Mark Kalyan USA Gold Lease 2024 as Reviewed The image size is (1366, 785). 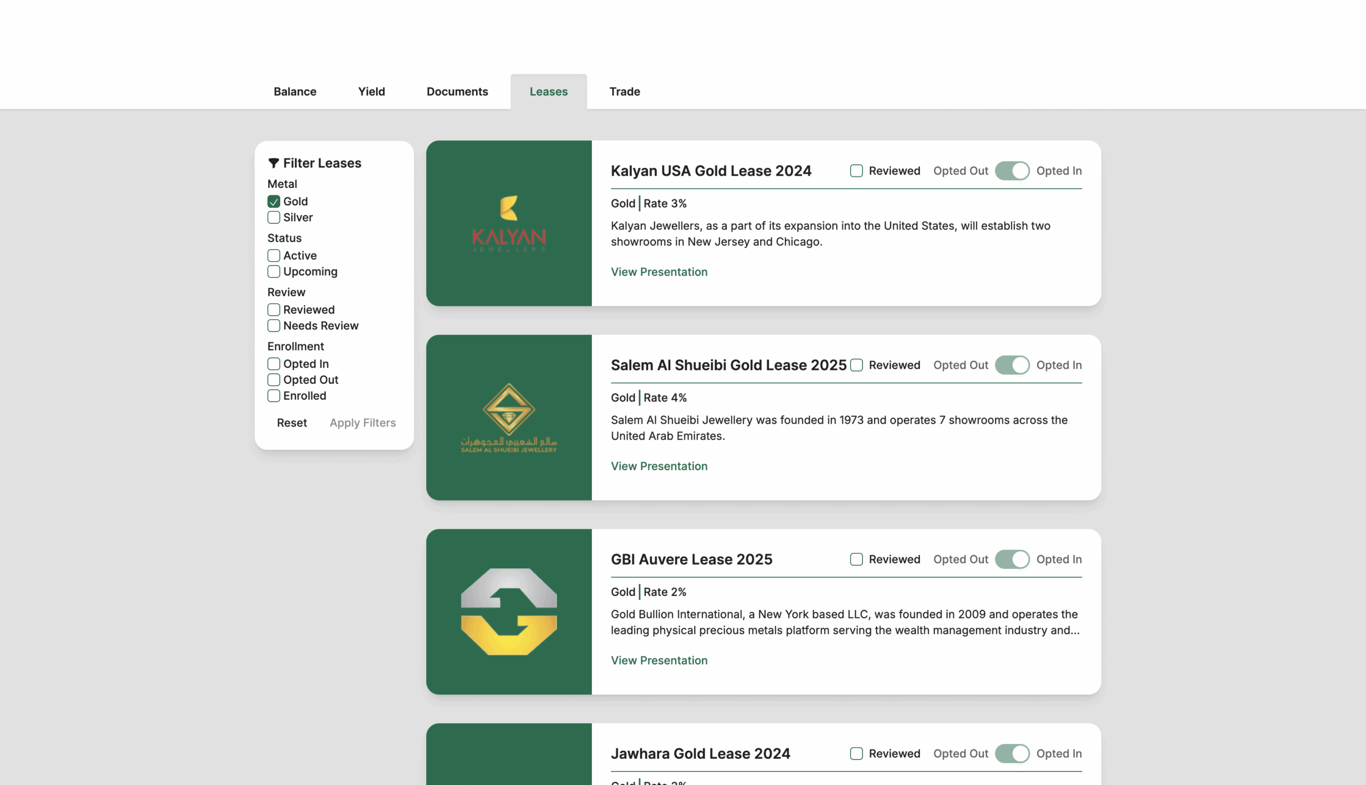pos(856,170)
